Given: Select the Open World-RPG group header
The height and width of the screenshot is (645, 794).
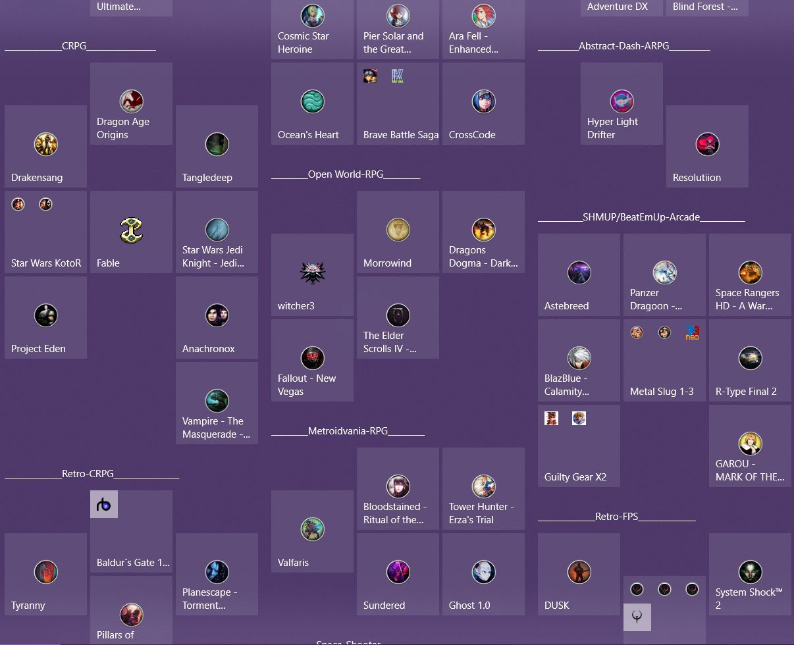Looking at the screenshot, I should click(x=346, y=174).
